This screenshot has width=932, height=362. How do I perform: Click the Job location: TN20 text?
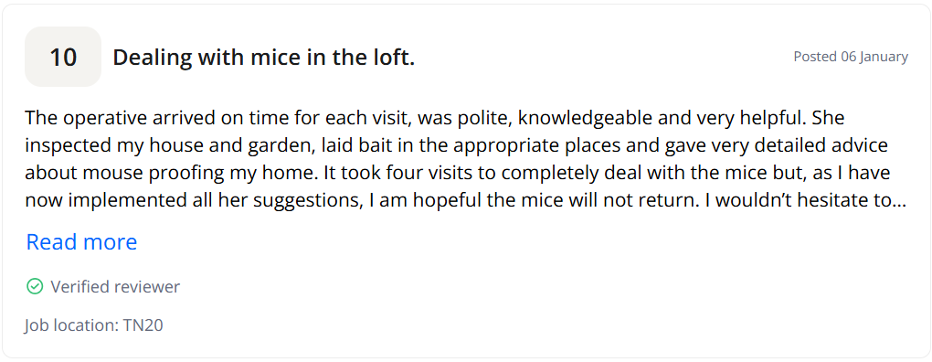[x=94, y=325]
